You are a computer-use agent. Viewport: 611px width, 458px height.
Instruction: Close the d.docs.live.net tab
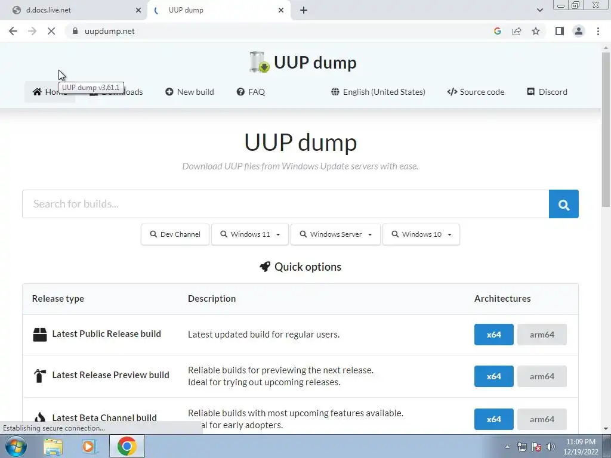point(138,10)
